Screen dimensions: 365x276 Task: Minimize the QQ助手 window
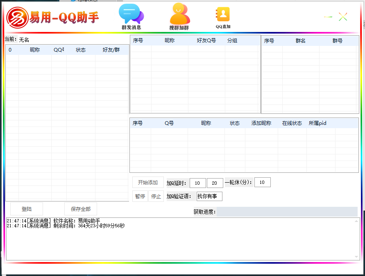point(328,17)
